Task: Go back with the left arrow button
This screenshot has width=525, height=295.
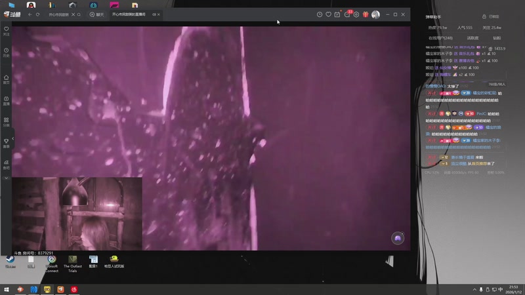Action: pos(30,14)
